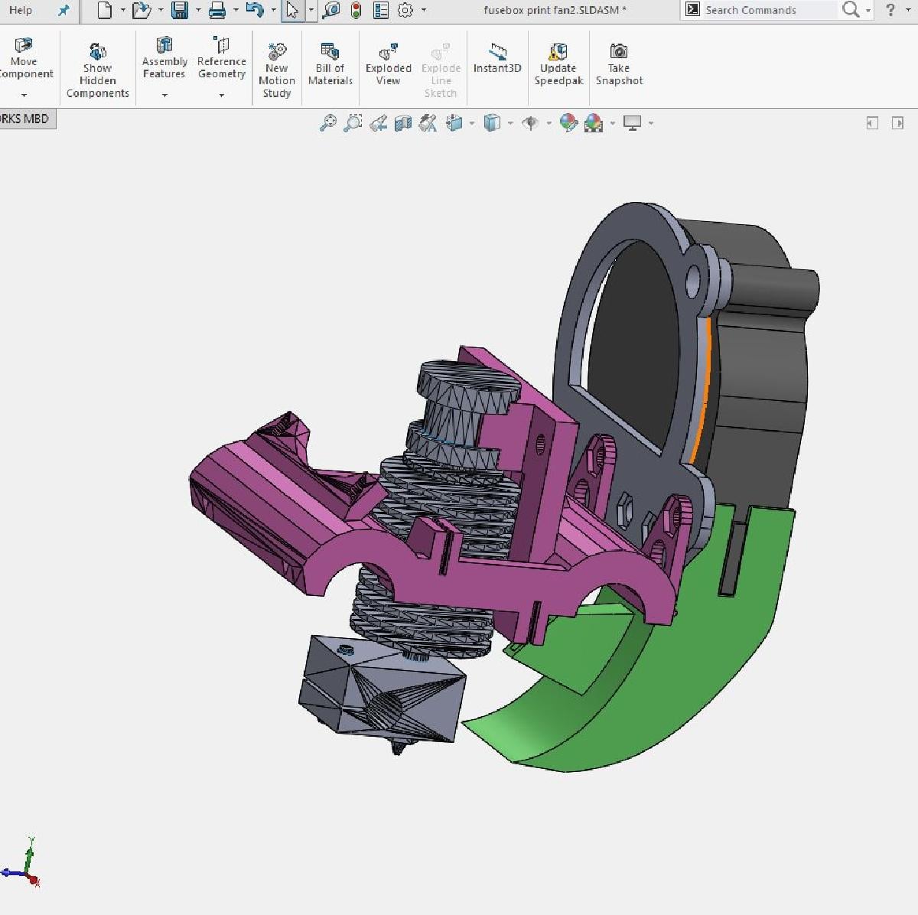Open Edit Appearance color sphere
This screenshot has height=915, width=918.
point(568,123)
